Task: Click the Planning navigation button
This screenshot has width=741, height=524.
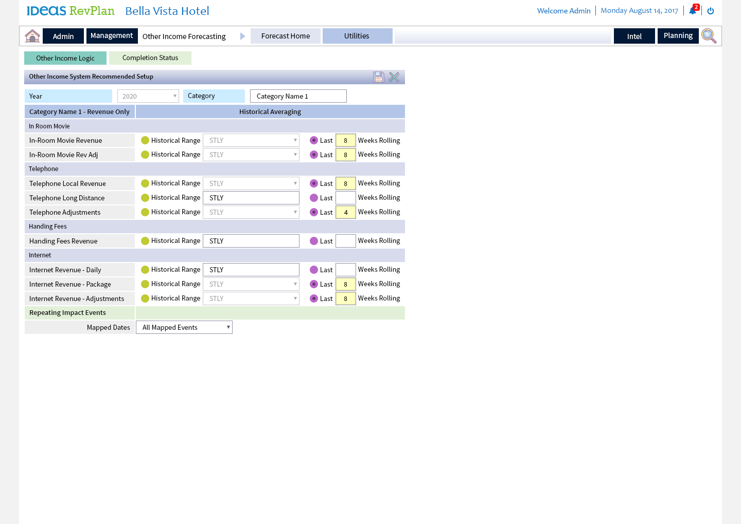Action: coord(678,36)
